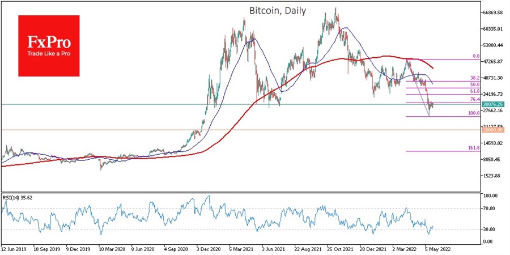Click the RSI 70.00 level on the scale
The width and height of the screenshot is (510, 255).
(x=490, y=209)
